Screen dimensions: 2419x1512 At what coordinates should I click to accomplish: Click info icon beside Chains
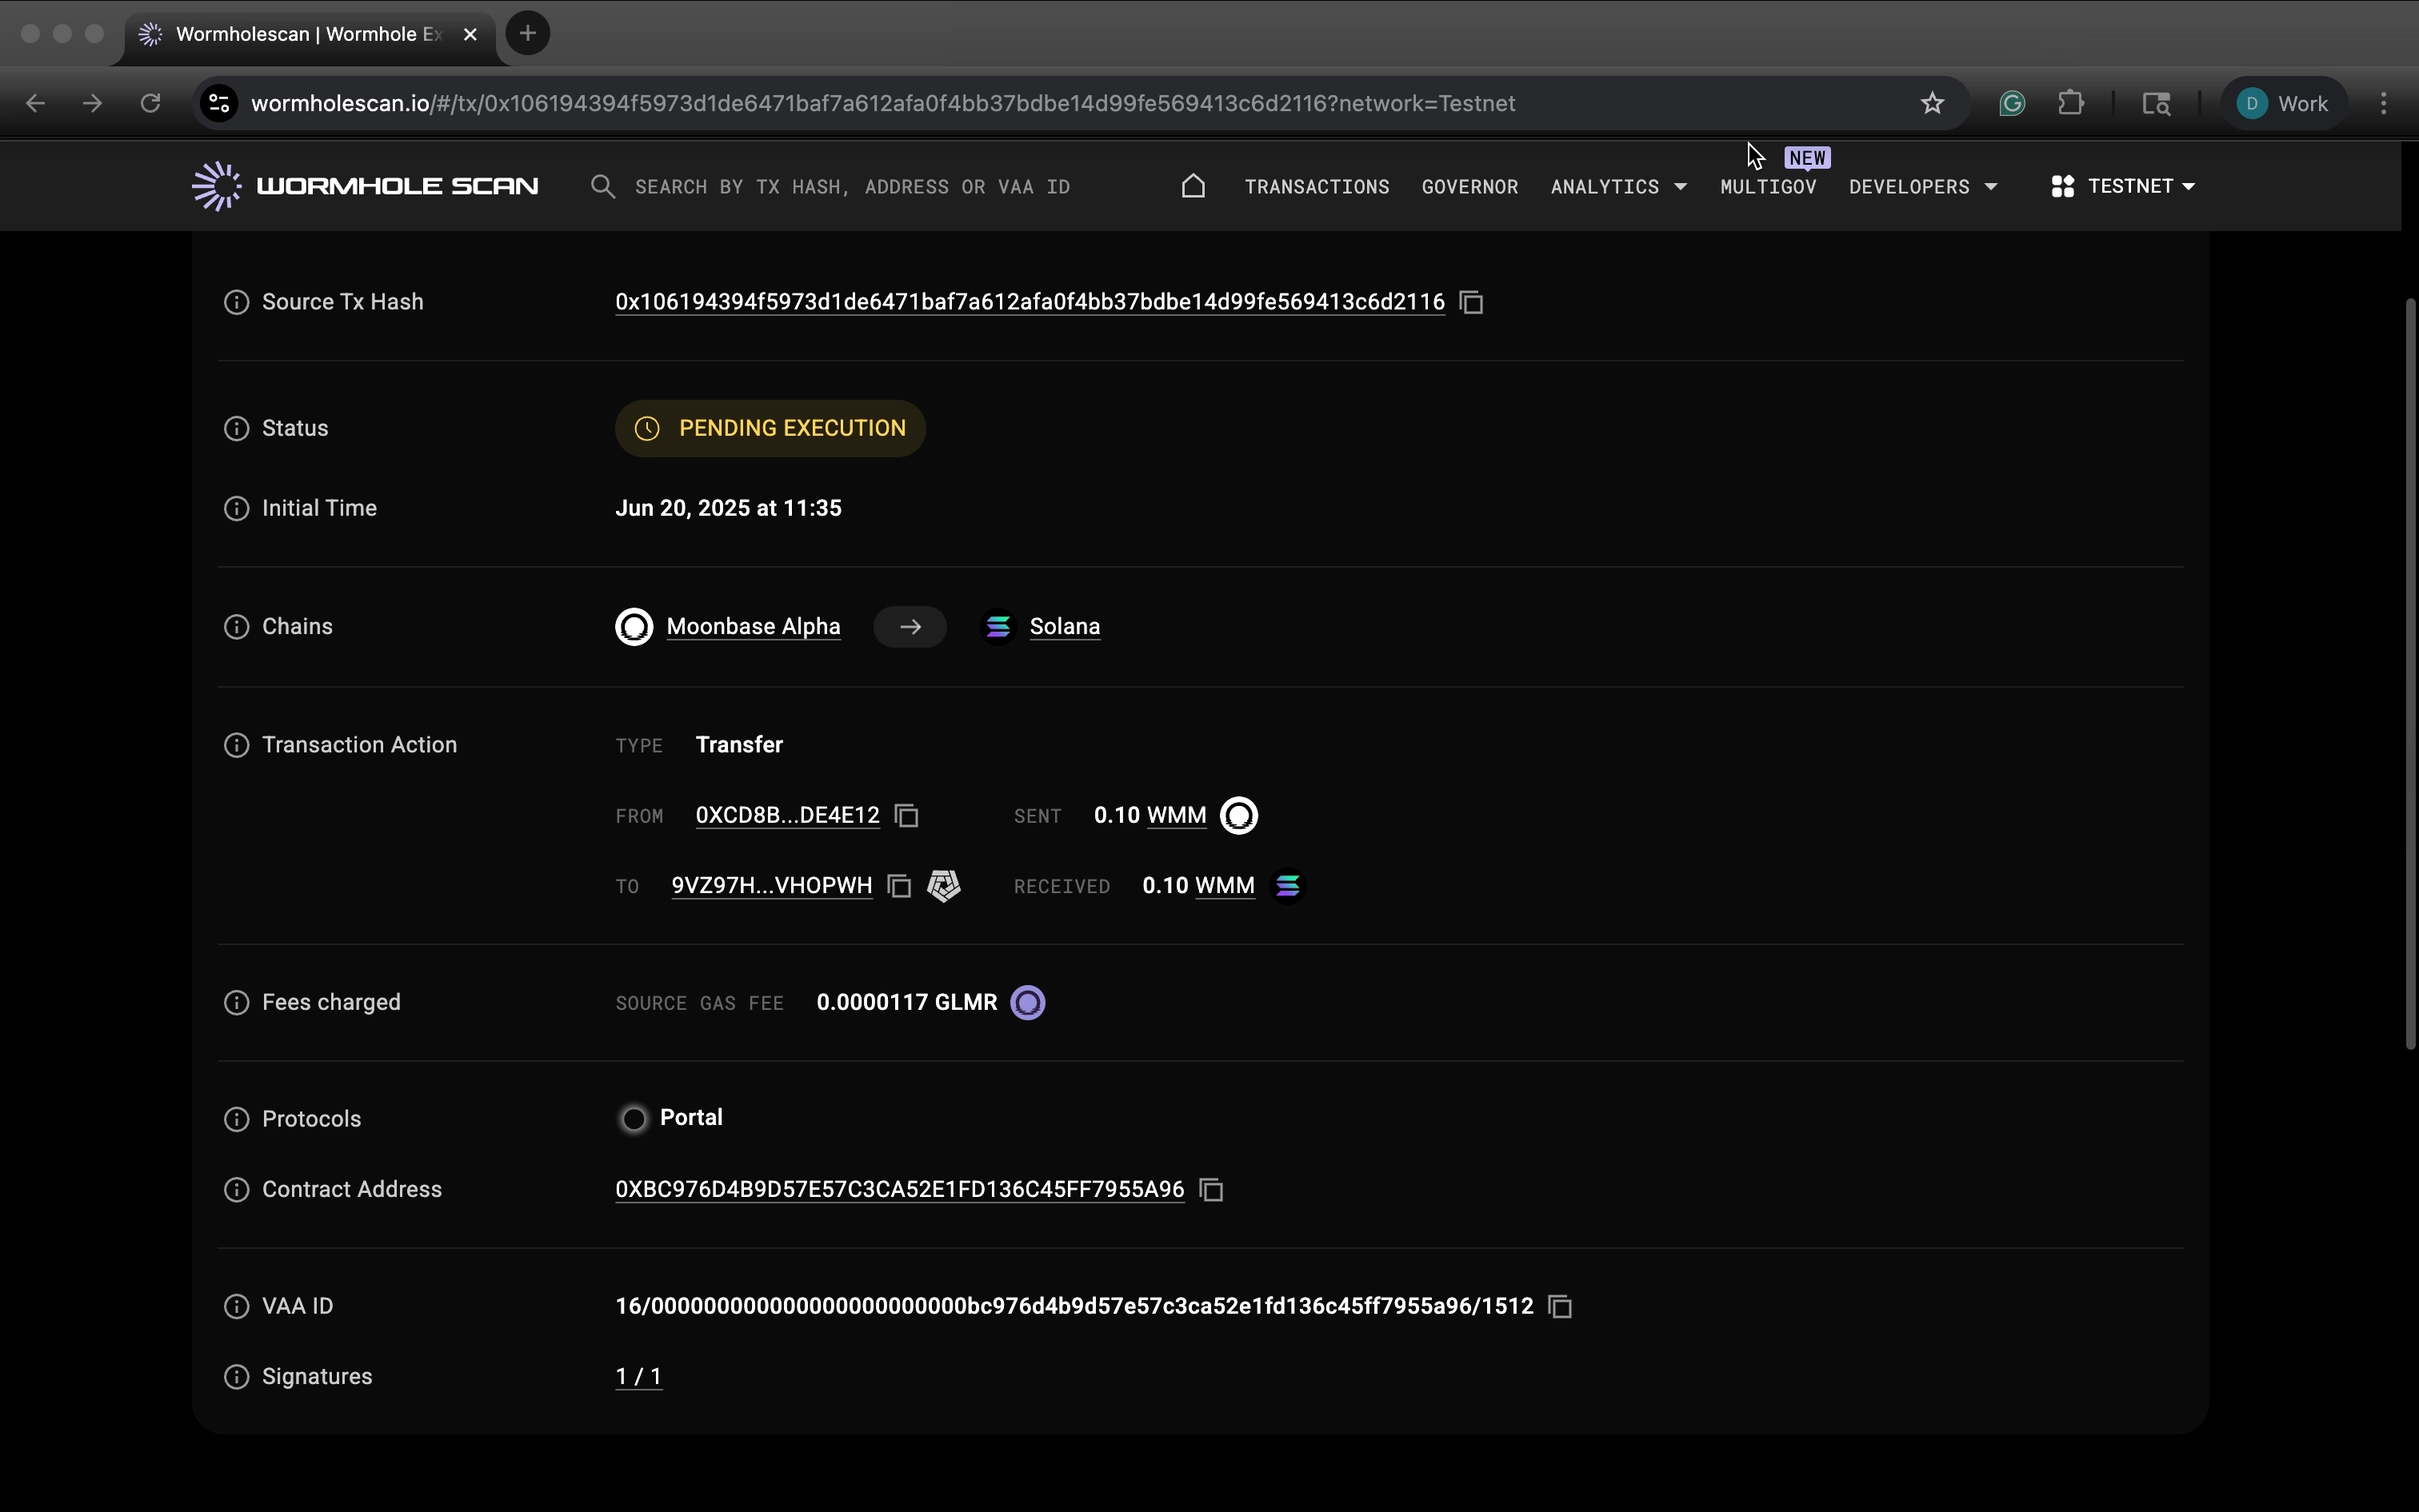point(236,627)
